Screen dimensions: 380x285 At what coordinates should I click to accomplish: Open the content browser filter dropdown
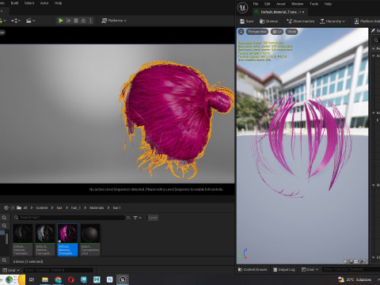click(137, 218)
